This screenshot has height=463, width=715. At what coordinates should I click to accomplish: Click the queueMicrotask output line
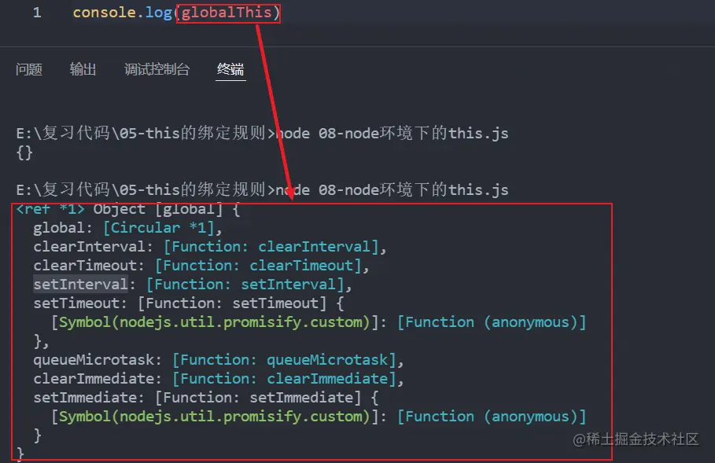tap(219, 359)
